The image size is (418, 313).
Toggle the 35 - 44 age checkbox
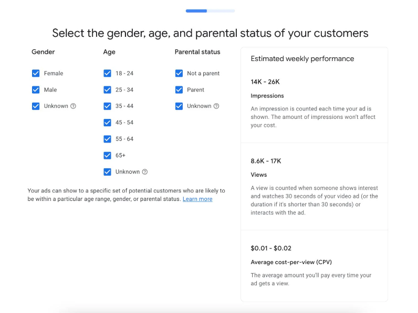[107, 106]
